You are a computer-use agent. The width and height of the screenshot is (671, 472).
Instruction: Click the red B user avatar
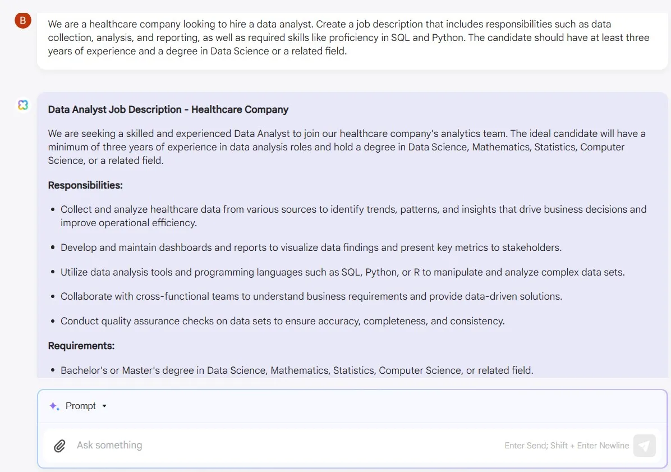(22, 21)
